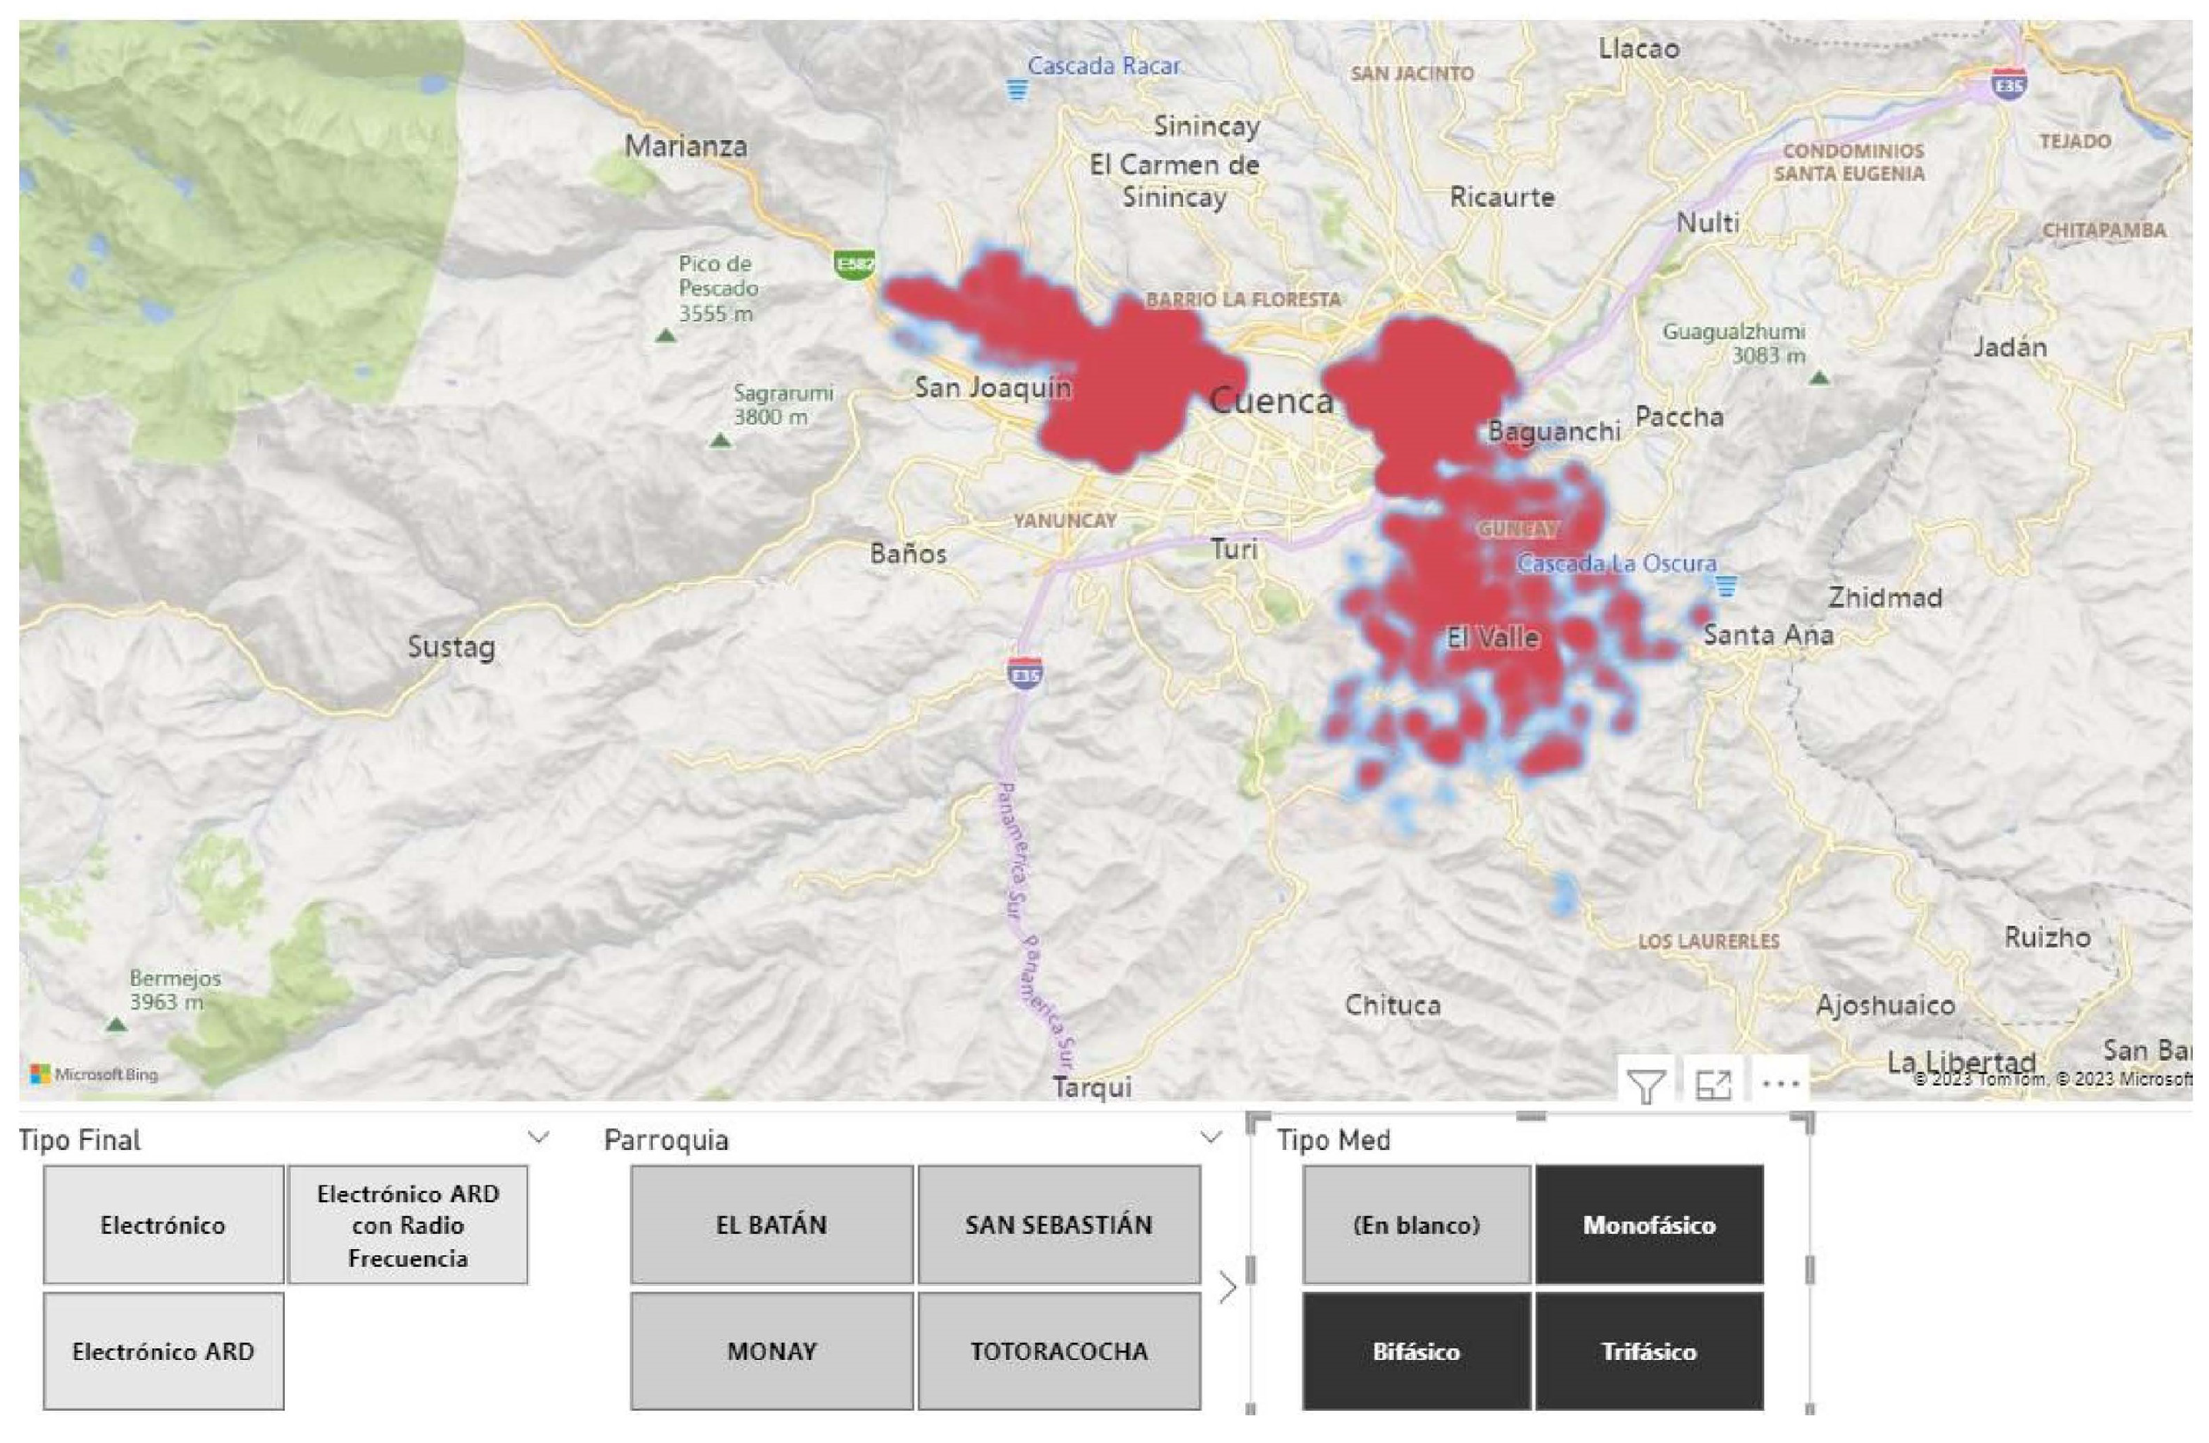2209x1443 pixels.
Task: Filter by TOTORACOCHA parish
Action: pos(1058,1351)
